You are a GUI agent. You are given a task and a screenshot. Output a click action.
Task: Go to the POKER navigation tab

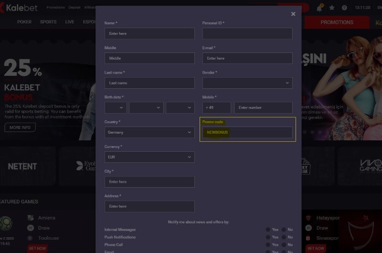(24, 22)
